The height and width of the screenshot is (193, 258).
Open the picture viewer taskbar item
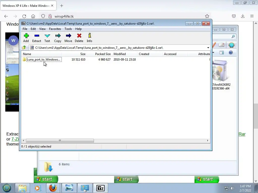click(x=69, y=188)
